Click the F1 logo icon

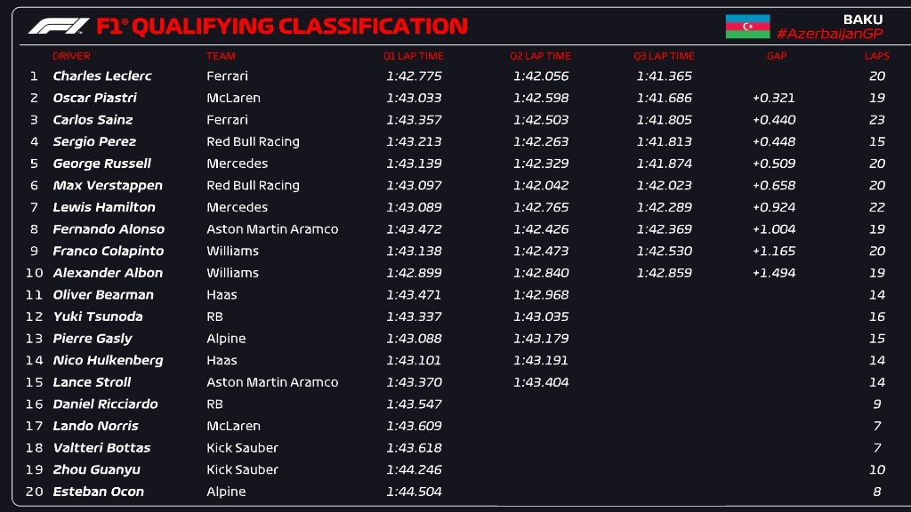tap(59, 26)
